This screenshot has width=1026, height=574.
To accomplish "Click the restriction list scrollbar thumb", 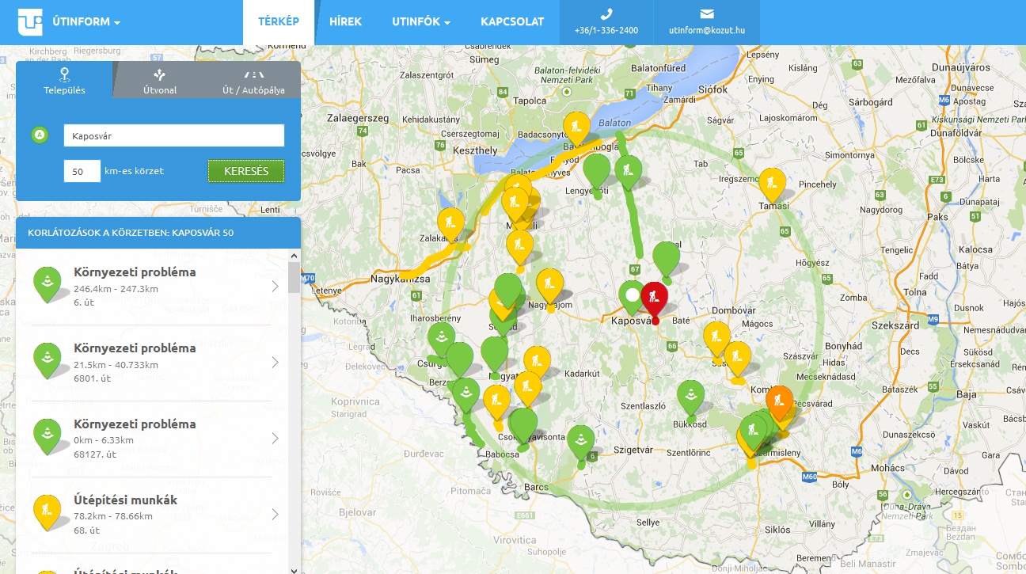I will tap(294, 277).
